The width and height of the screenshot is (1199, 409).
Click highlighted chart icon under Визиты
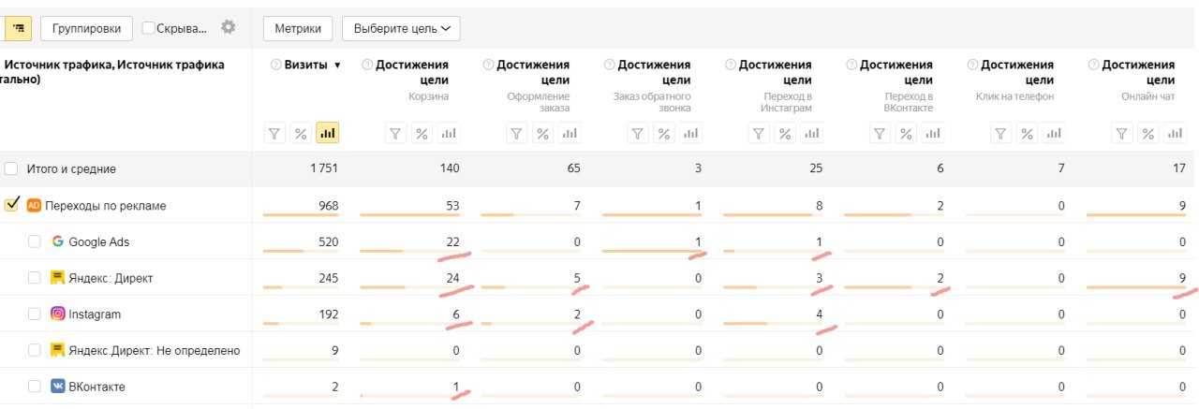pos(327,134)
